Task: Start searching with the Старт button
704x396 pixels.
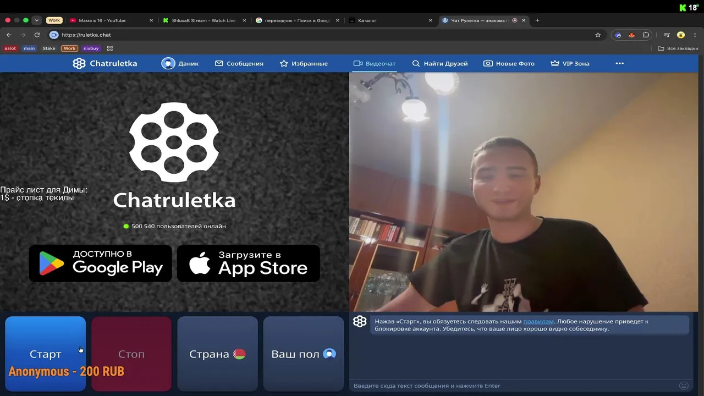Action: 46,354
